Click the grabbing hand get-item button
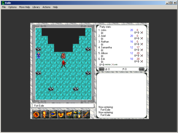178x133 pixels. (x=69, y=114)
